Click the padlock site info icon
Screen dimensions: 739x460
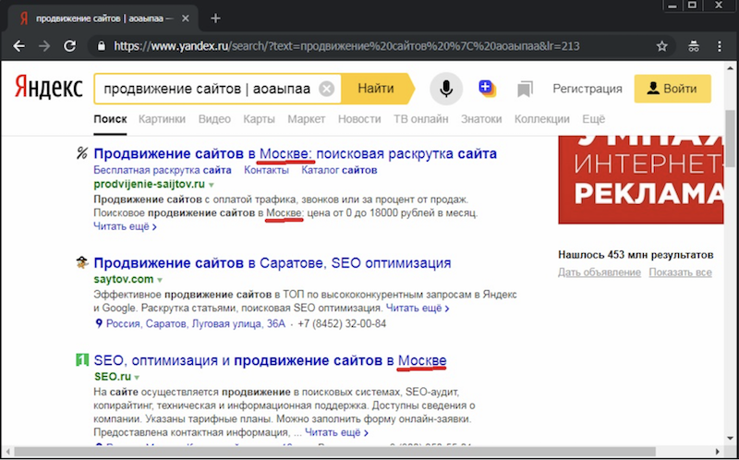[x=101, y=46]
